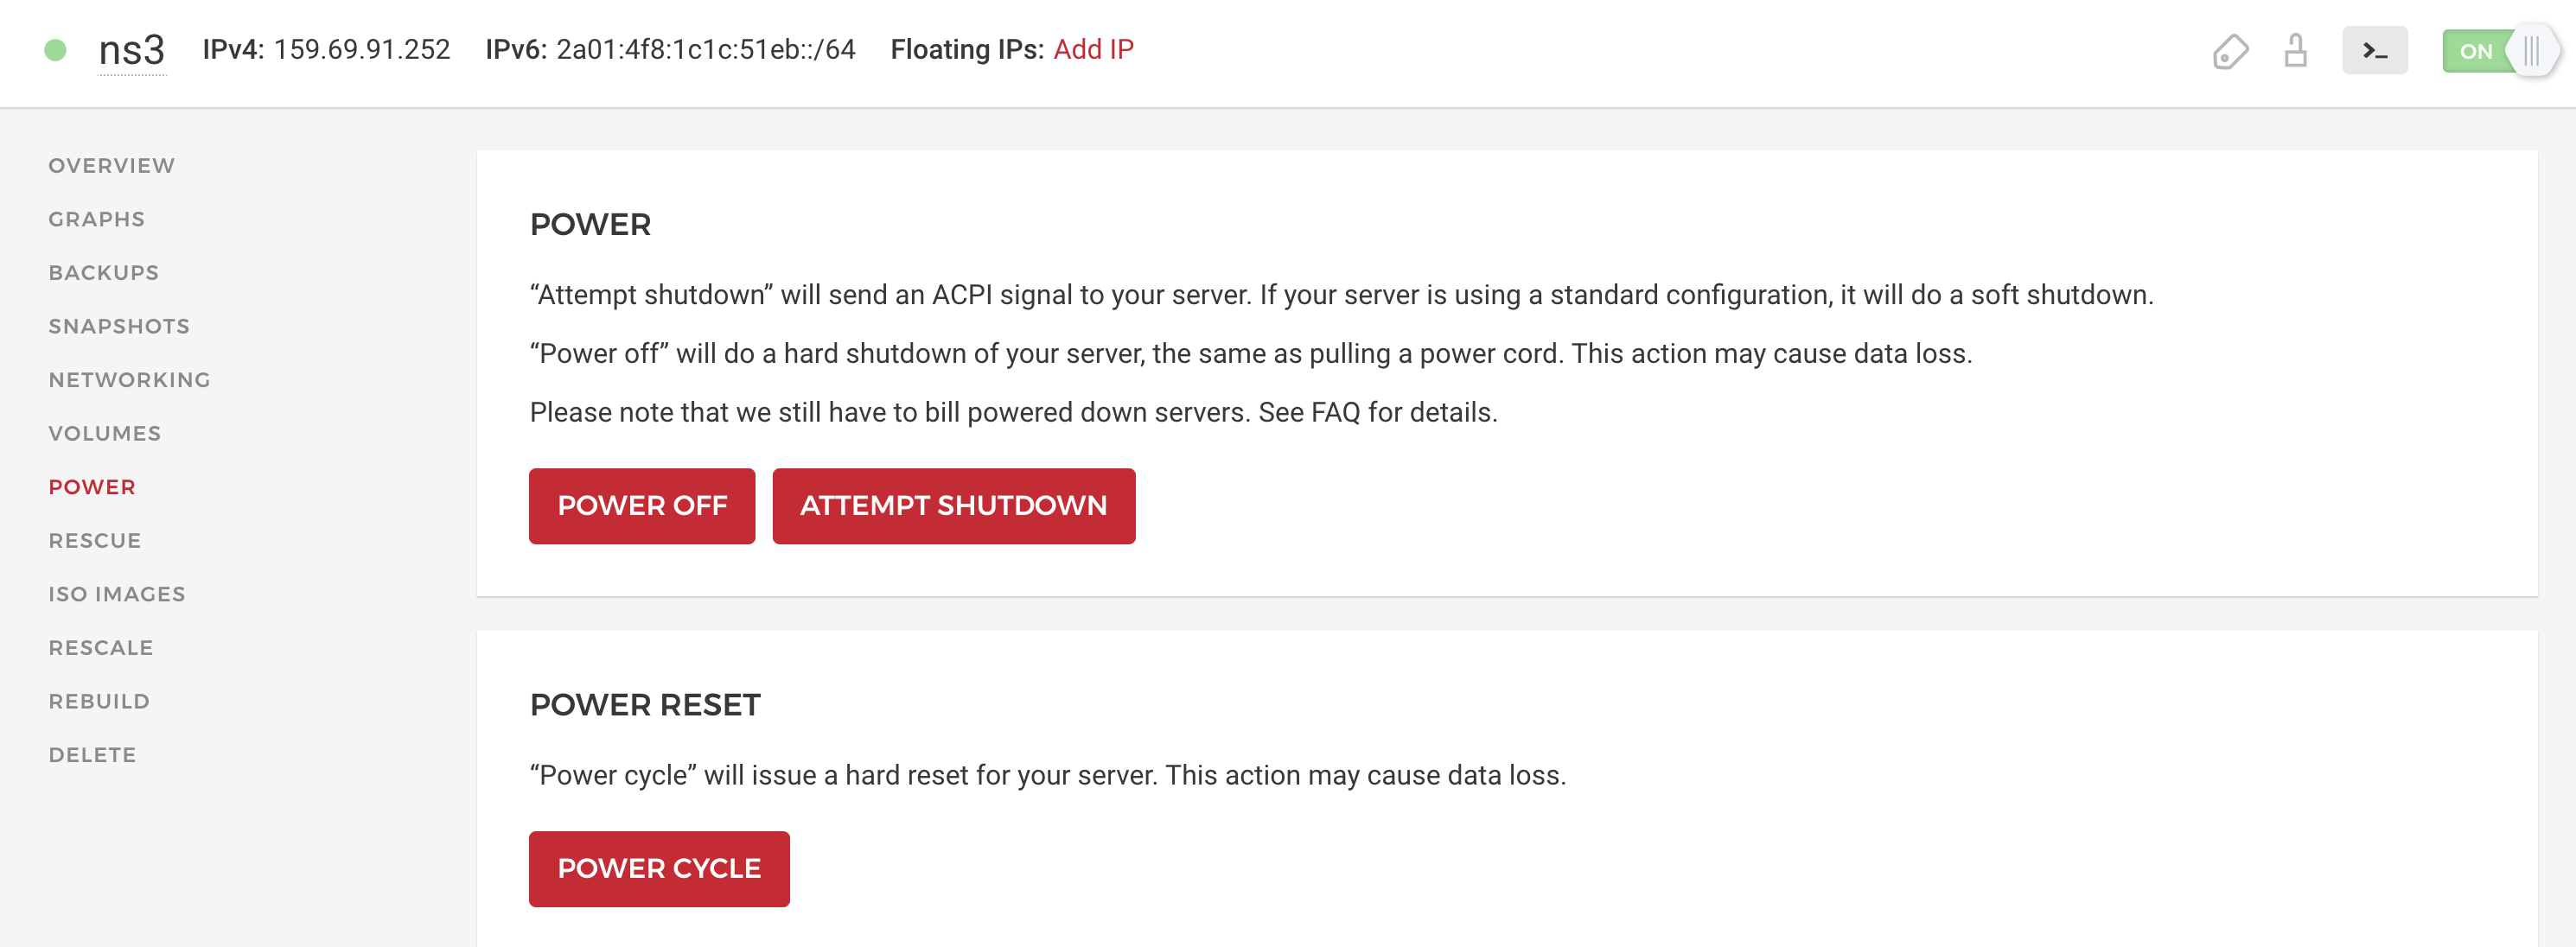Go to the Rescale page
The height and width of the screenshot is (947, 2576).
100,647
